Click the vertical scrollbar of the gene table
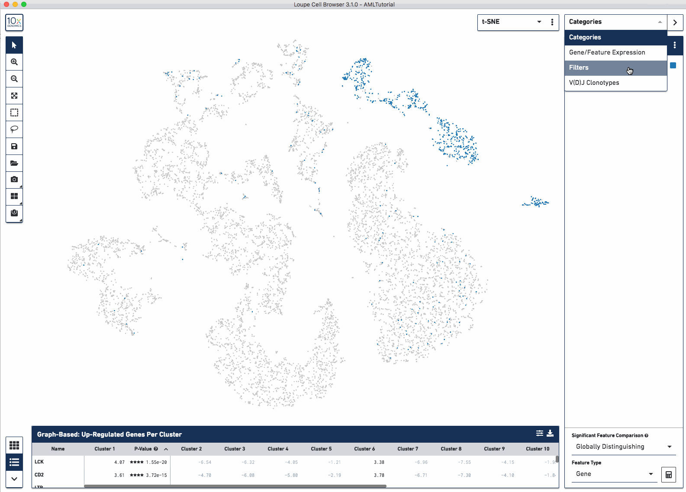Viewport: 686px width, 492px height. point(557,459)
